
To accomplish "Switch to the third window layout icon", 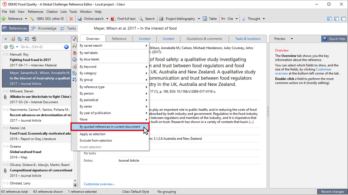I will (x=343, y=19).
